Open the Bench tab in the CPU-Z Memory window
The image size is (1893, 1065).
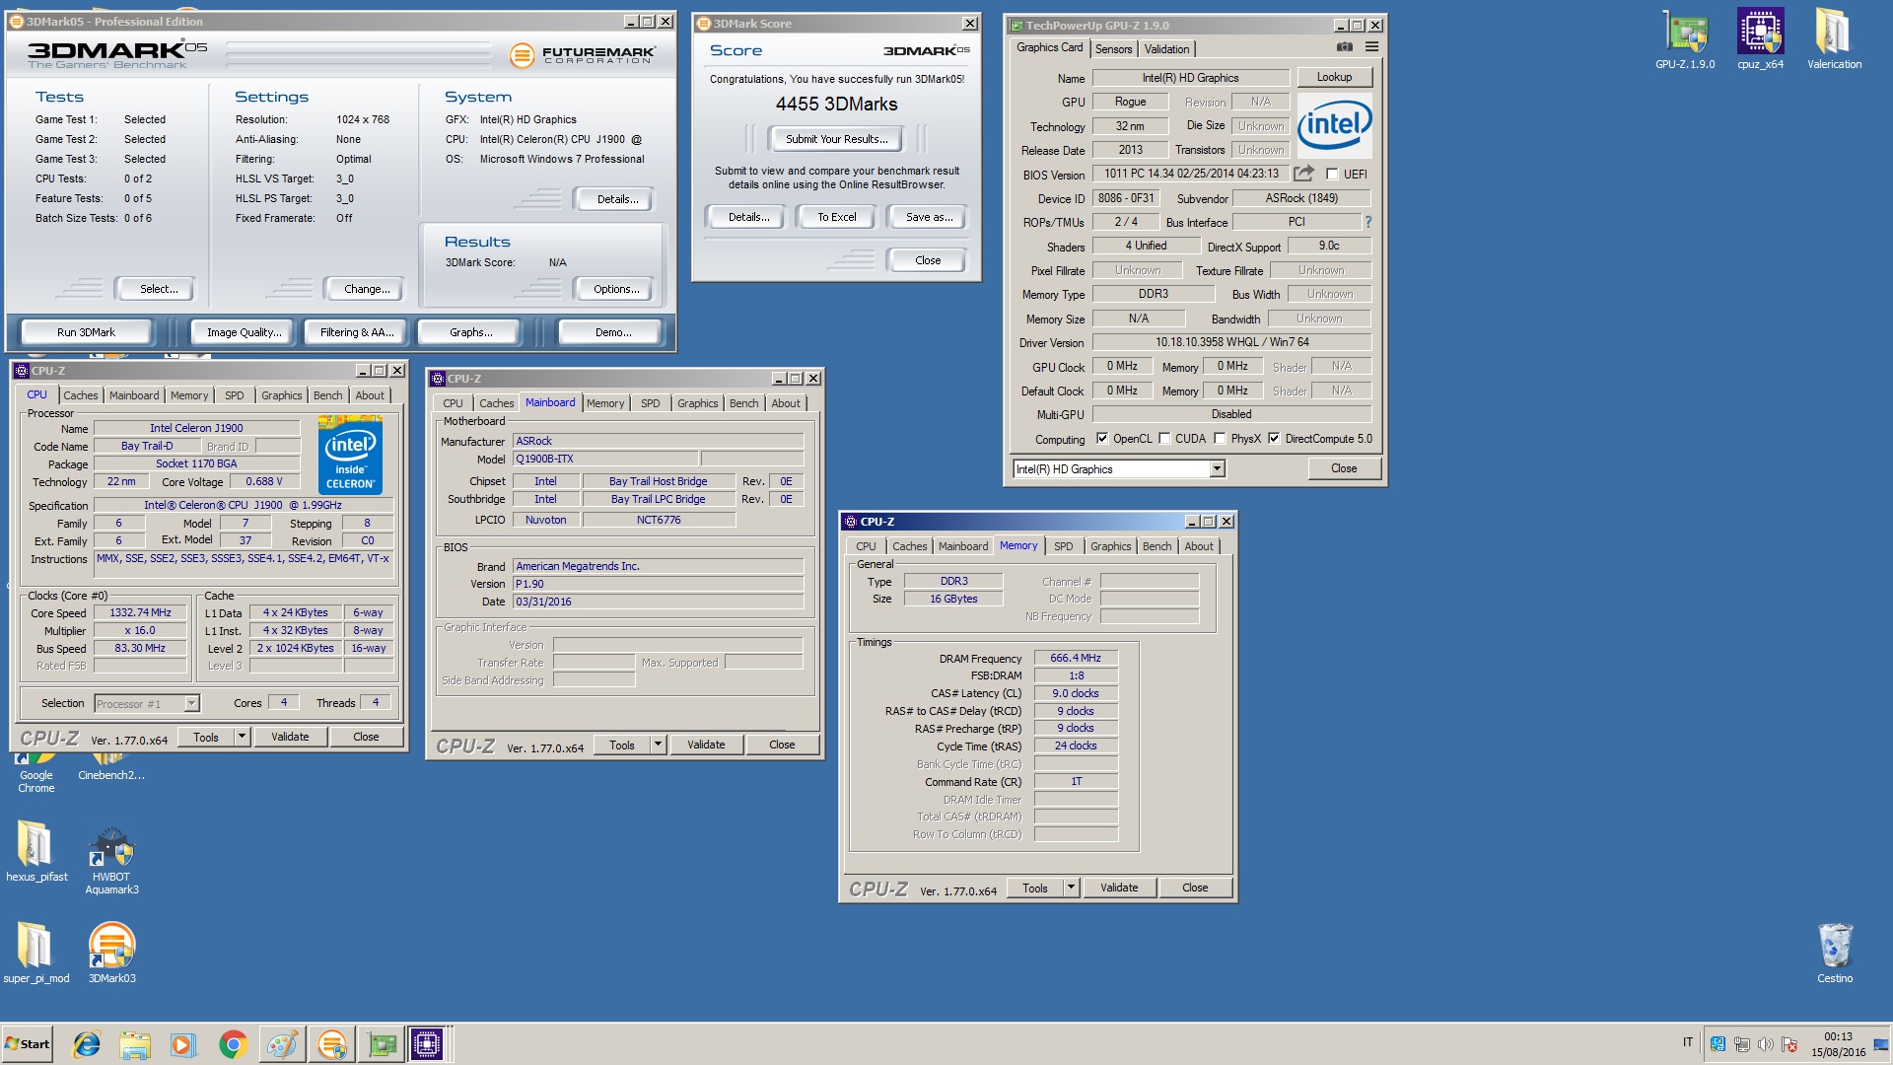(1157, 546)
